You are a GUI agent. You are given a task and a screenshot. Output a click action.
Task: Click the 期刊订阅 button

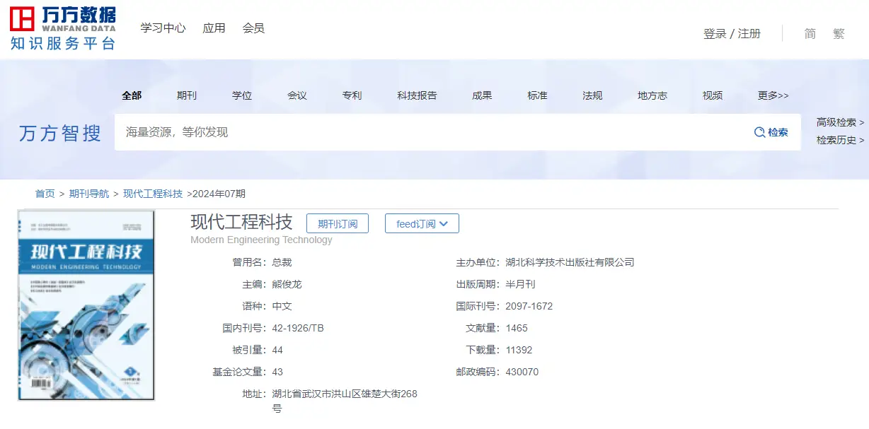pyautogui.click(x=338, y=224)
